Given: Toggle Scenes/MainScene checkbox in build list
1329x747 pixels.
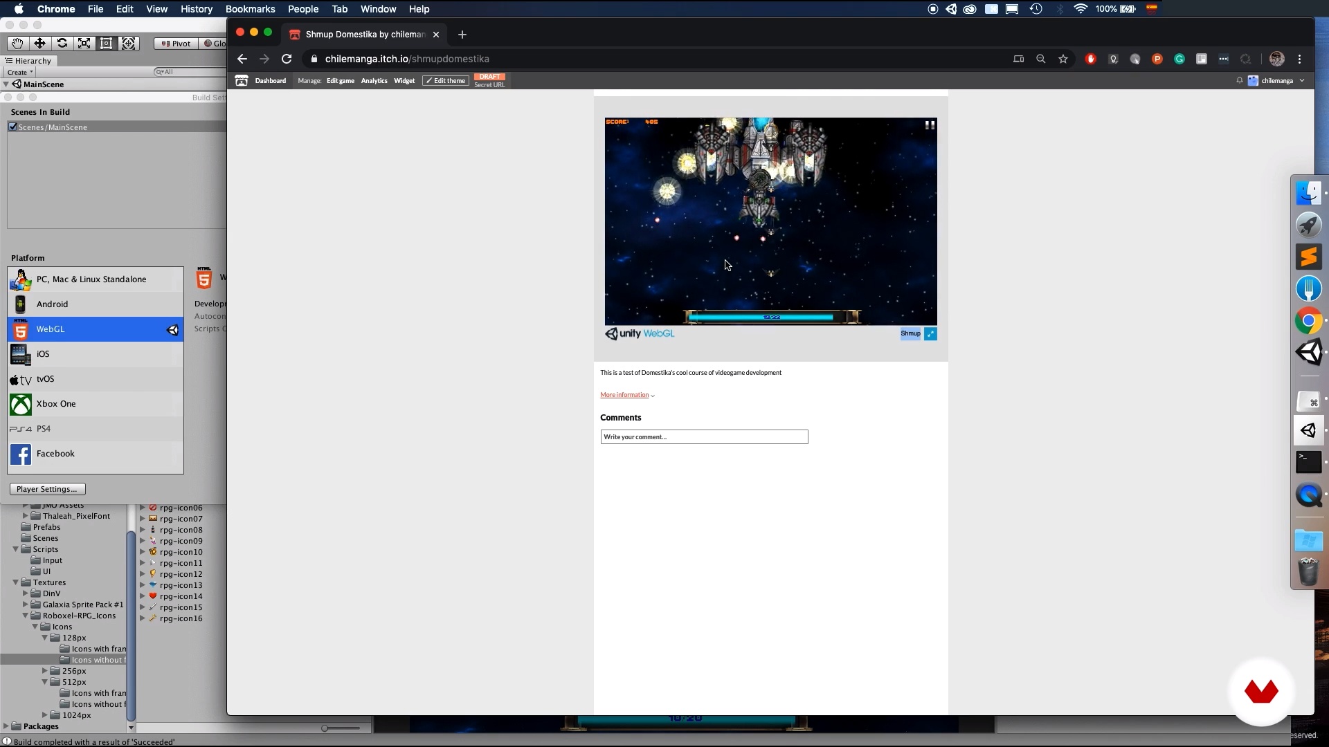Looking at the screenshot, I should 12,127.
